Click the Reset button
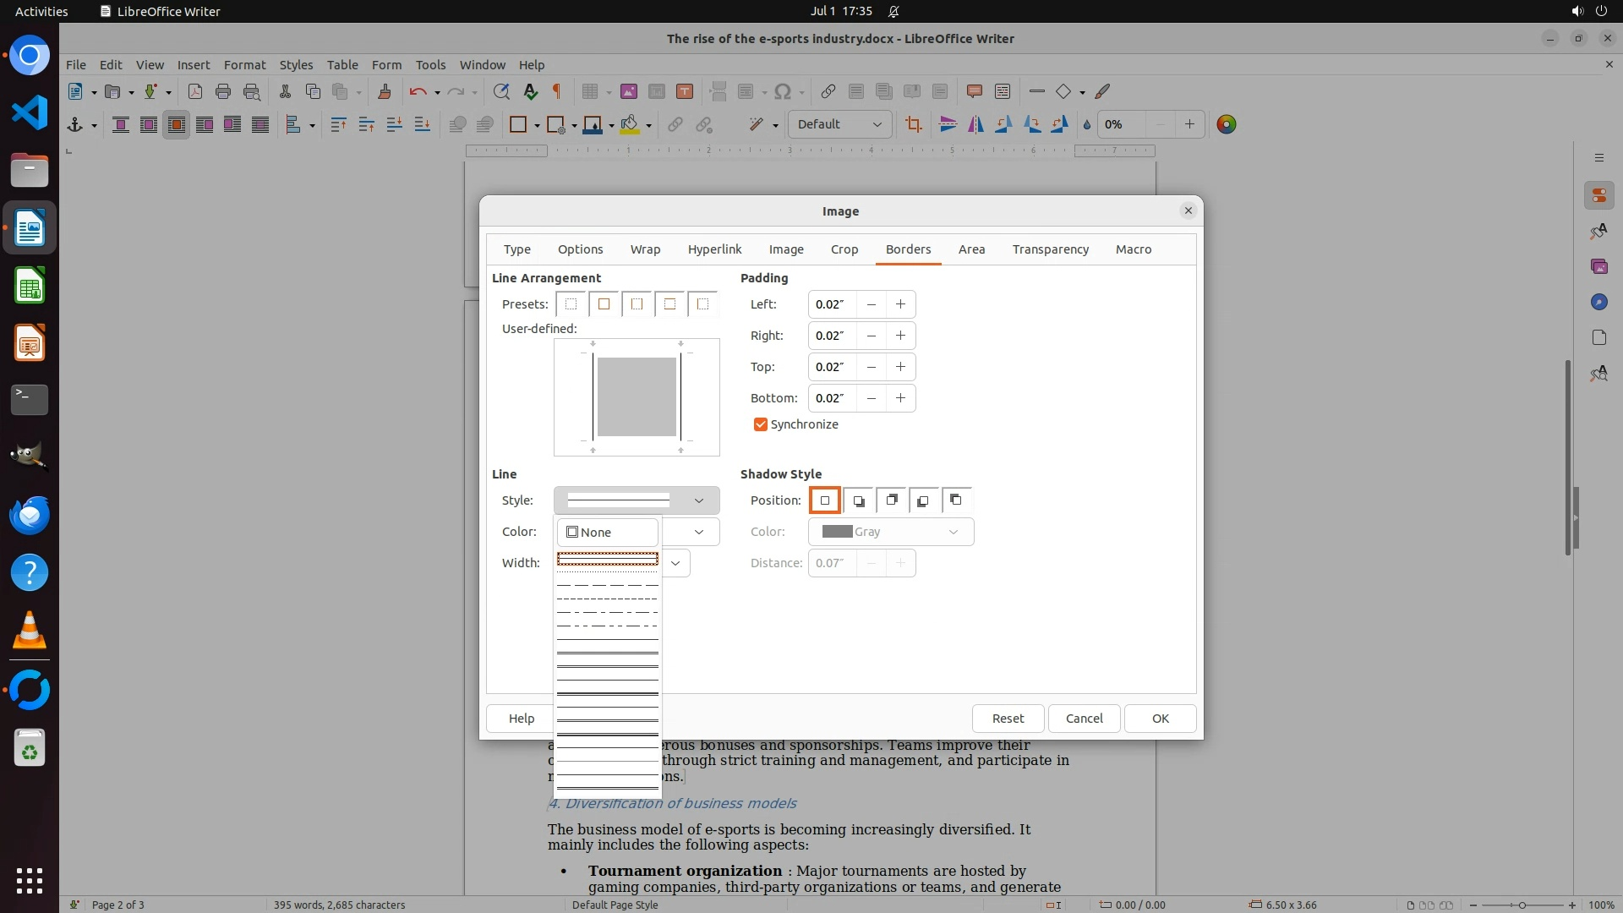The height and width of the screenshot is (913, 1623). click(x=1008, y=719)
